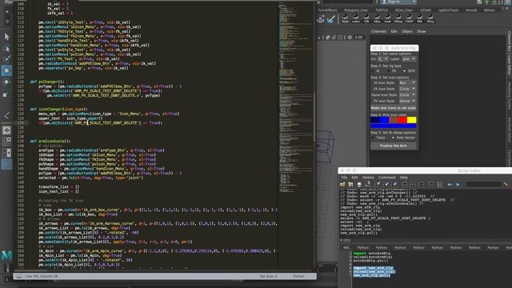Activate the highlighted Move tool in toolbox

[6, 70]
